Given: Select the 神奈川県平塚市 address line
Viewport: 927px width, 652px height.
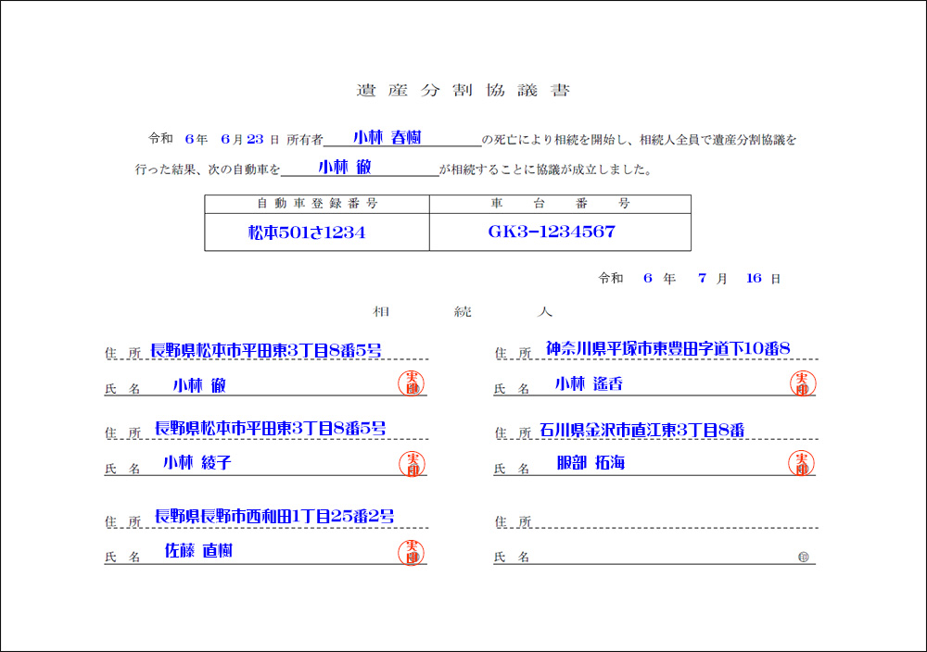Looking at the screenshot, I should tap(667, 348).
